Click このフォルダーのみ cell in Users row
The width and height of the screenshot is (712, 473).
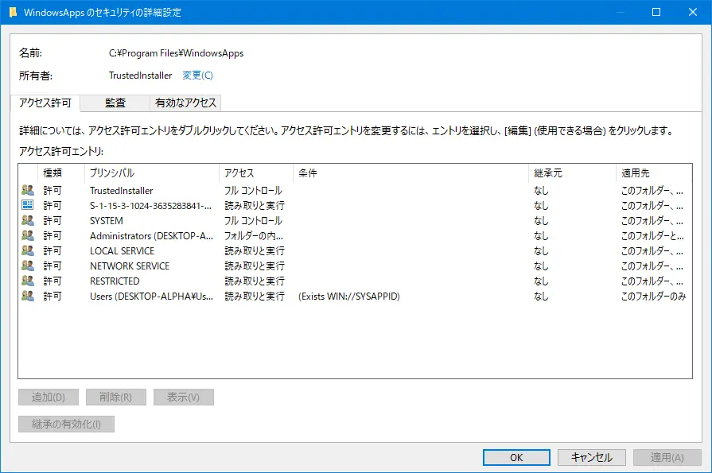(x=653, y=297)
